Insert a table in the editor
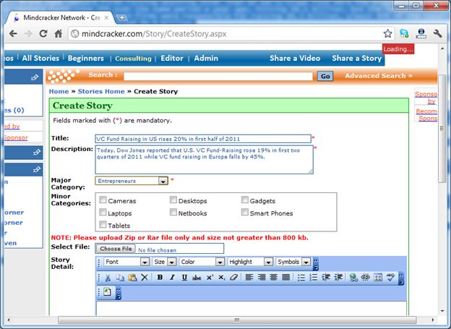Viewport: 451px width, 329px height. coord(378,278)
